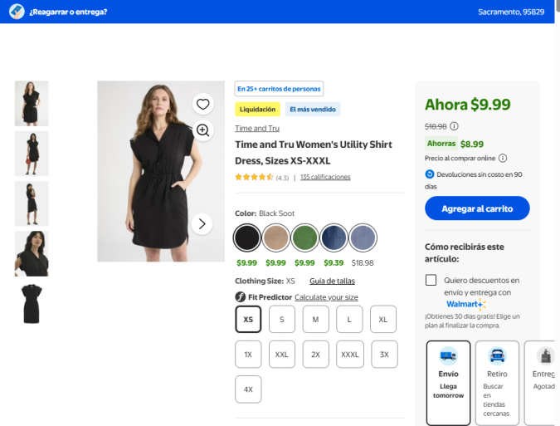Change location Sacramento, 95829
Image resolution: width=560 pixels, height=426 pixels.
[511, 12]
